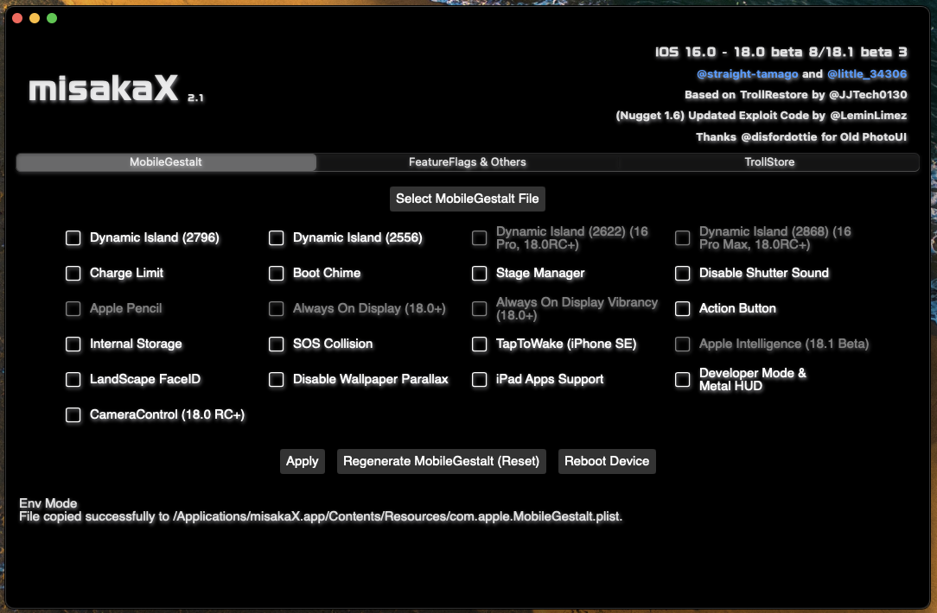The image size is (937, 613).
Task: Click the 'iOS 16.0 - 18.0 beta' version text
Action: 781,53
